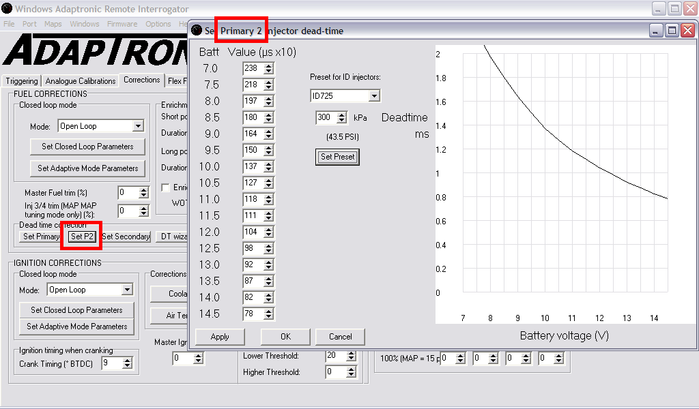
Task: Increase the 7.0 volt dead-time value
Action: [269, 65]
